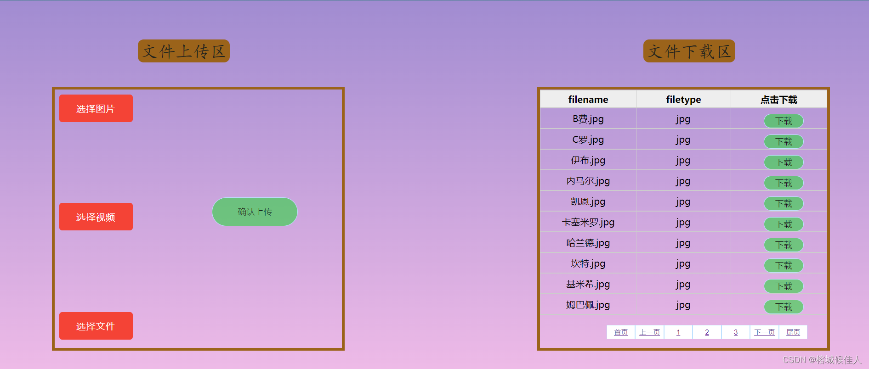The height and width of the screenshot is (369, 869).
Task: Click the 点击下载 column header
Action: tap(779, 99)
